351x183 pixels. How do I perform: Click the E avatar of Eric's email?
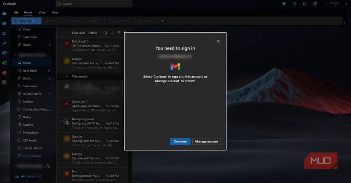[66, 174]
